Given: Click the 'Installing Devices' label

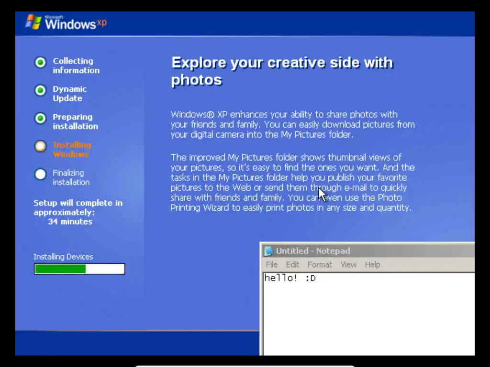Looking at the screenshot, I should tap(63, 257).
